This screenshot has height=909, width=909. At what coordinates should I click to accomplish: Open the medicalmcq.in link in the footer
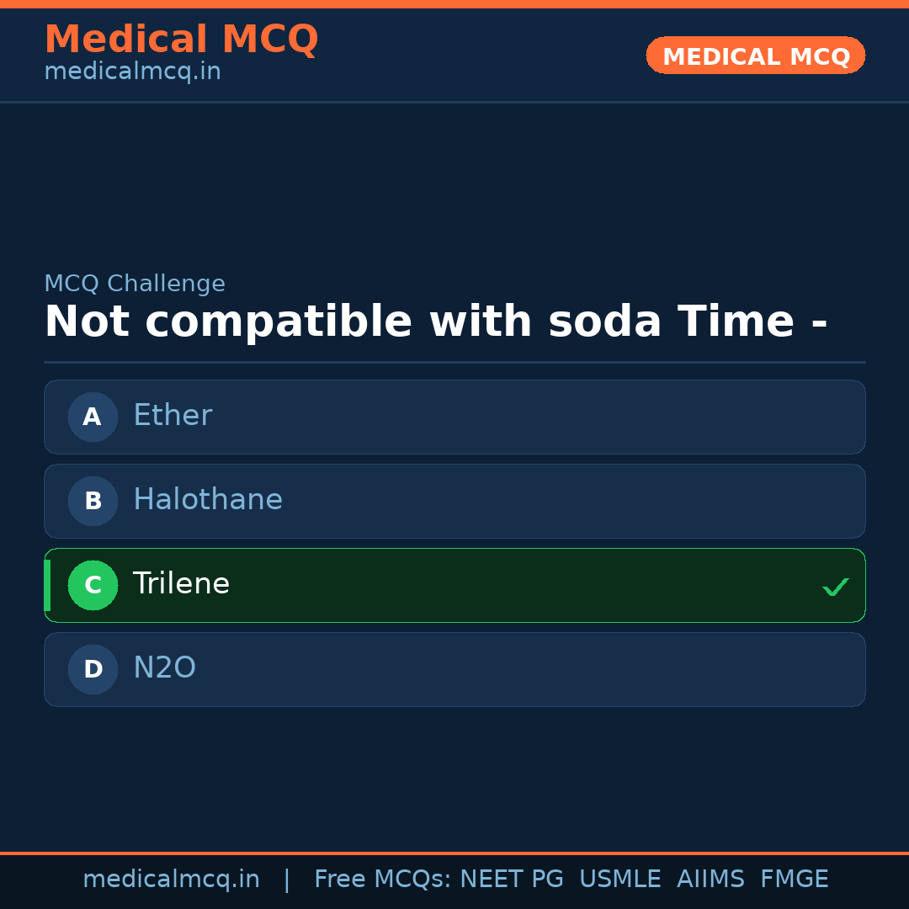point(171,880)
